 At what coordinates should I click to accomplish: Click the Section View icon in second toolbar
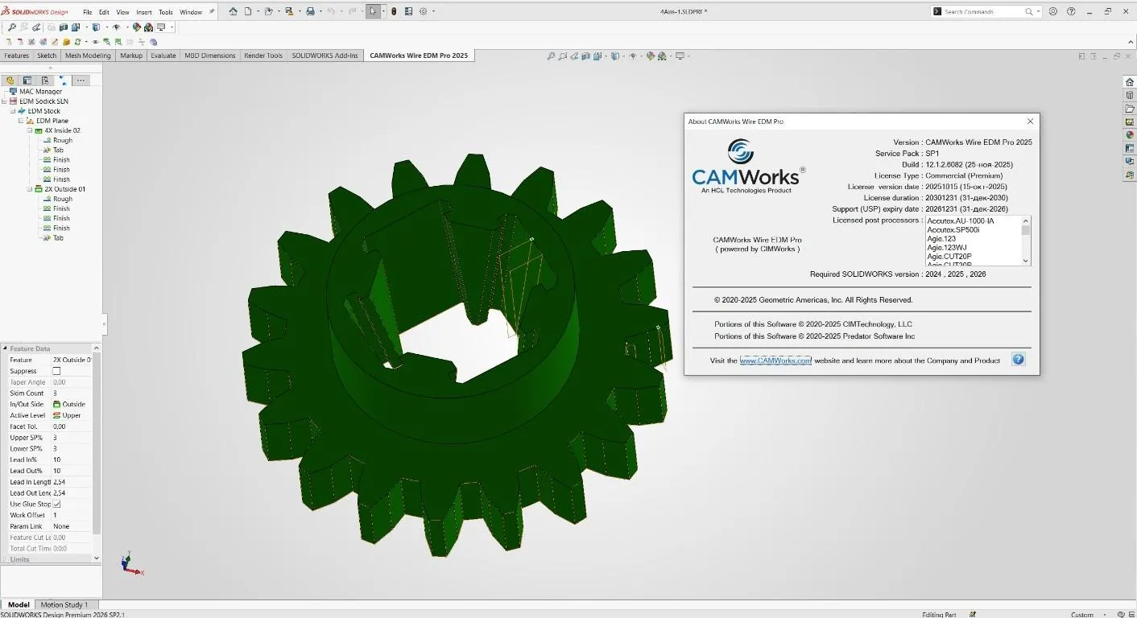[x=64, y=27]
